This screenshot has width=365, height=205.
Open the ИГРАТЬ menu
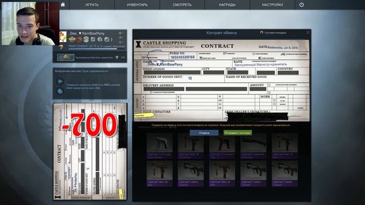[92, 5]
